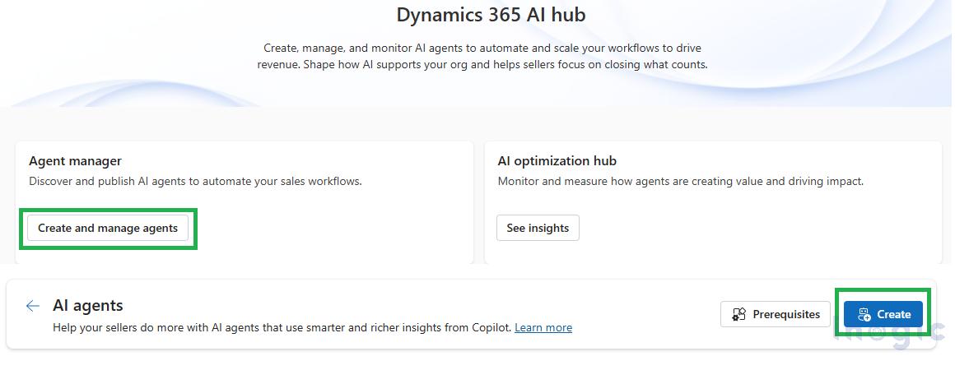Open See insights in AI optimization hub

pos(538,229)
